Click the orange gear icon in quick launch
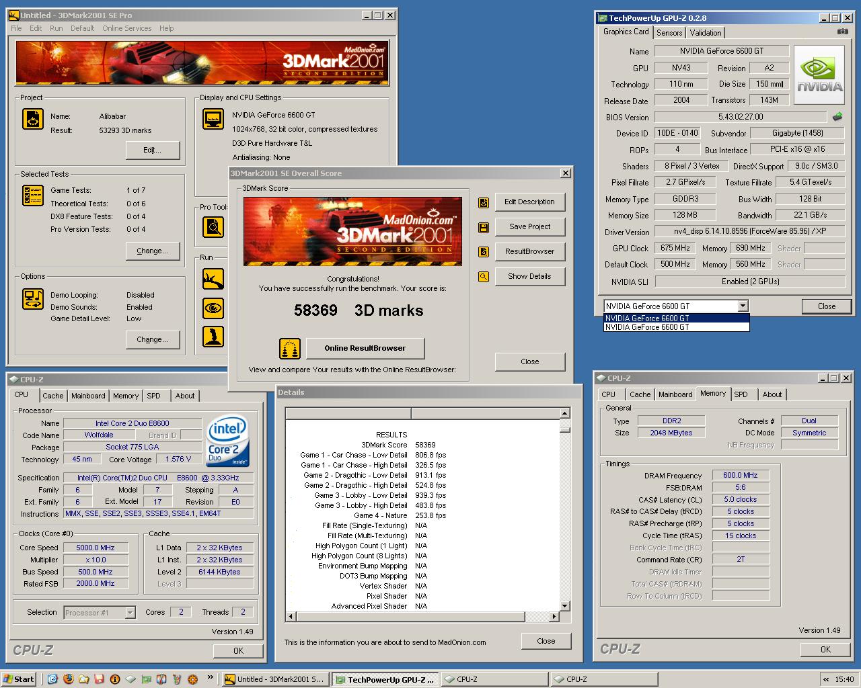 coord(193,679)
